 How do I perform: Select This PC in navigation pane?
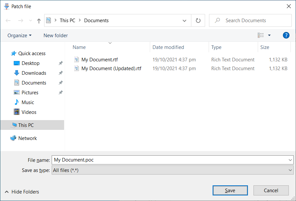[x=26, y=125]
